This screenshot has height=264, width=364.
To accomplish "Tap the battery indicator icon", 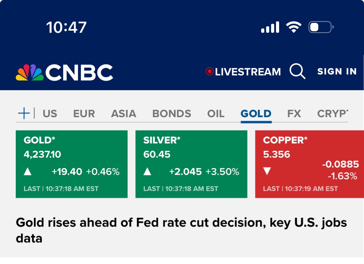I will tap(321, 28).
